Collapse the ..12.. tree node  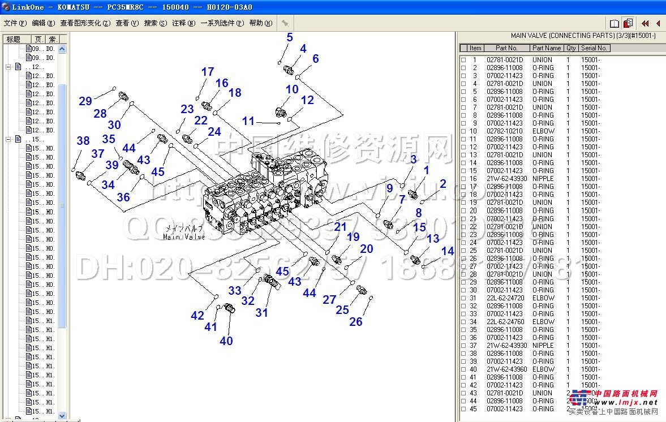coord(8,67)
